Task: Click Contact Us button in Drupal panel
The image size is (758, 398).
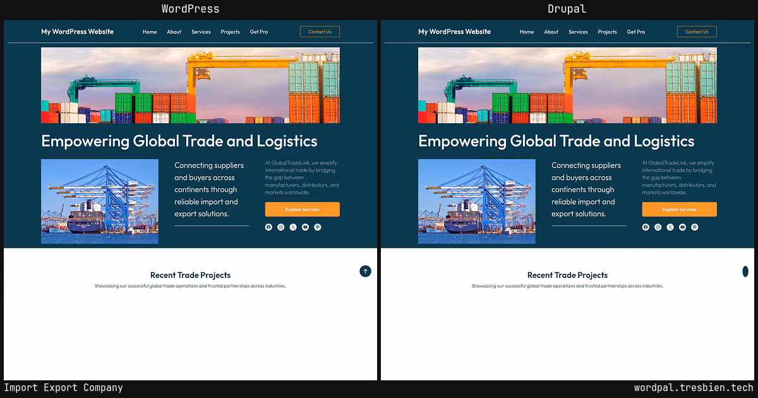Action: [697, 32]
